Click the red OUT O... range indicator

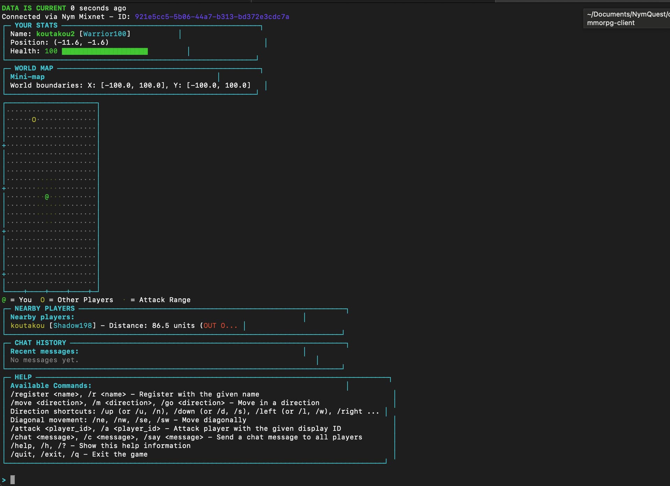220,326
